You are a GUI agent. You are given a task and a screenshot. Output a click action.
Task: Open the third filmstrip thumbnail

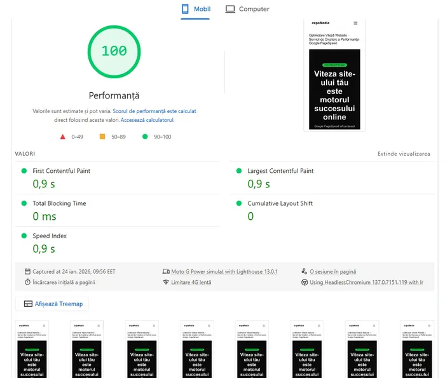coord(142,349)
